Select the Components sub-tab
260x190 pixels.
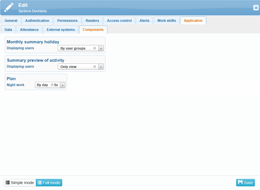pyautogui.click(x=93, y=30)
